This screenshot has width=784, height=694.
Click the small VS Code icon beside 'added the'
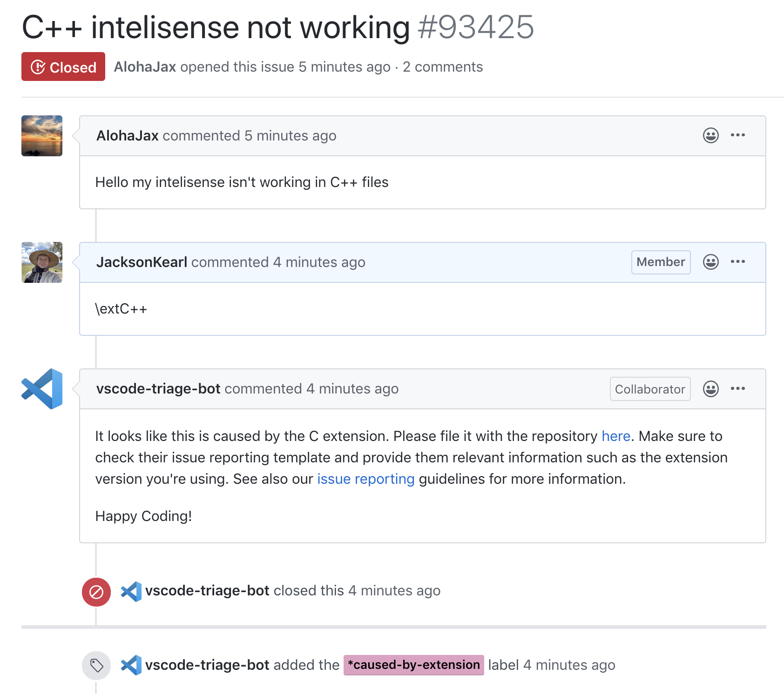pos(131,665)
